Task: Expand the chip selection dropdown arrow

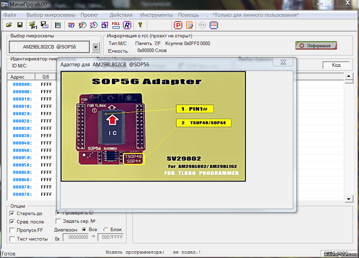Action: coord(95,47)
